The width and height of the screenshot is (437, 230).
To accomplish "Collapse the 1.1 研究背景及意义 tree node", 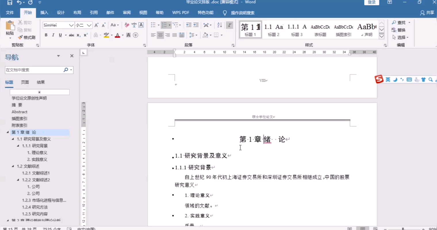I will [x=13, y=139].
